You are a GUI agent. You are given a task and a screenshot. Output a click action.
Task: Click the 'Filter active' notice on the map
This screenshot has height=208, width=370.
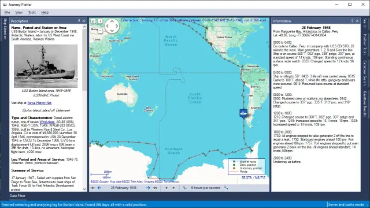(x=194, y=20)
